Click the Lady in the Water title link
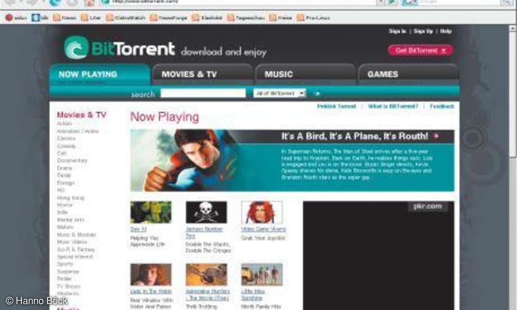Viewport: 517px width, 310px height. [x=151, y=291]
